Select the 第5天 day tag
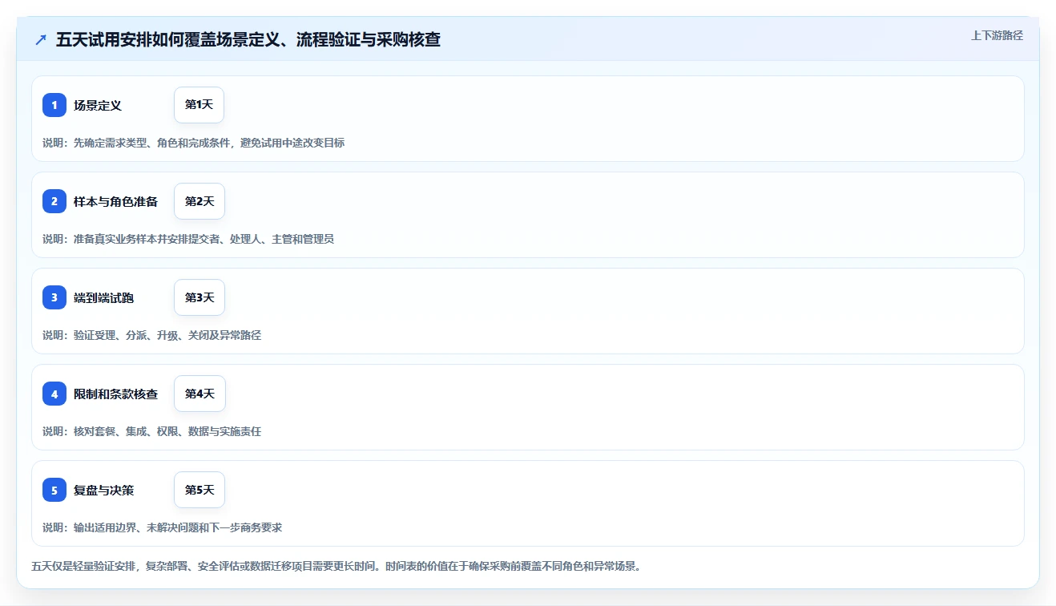Image resolution: width=1056 pixels, height=606 pixels. (x=200, y=490)
